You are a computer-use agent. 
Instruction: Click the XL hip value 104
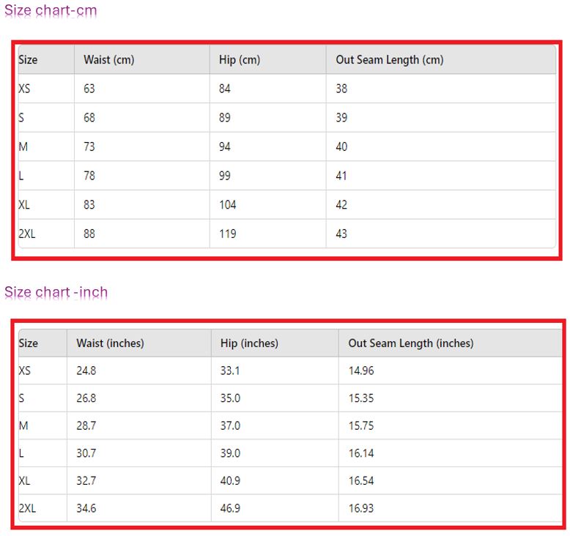point(227,205)
